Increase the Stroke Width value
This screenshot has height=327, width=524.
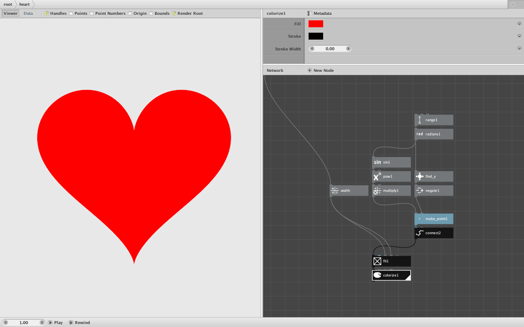[348, 49]
